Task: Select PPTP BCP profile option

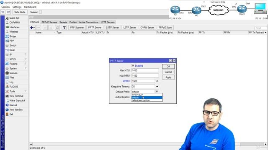Action: (x=147, y=95)
